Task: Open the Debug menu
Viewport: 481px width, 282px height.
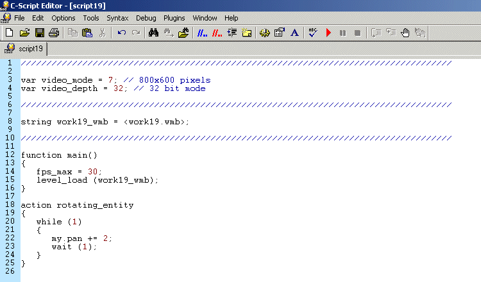Action: 146,18
